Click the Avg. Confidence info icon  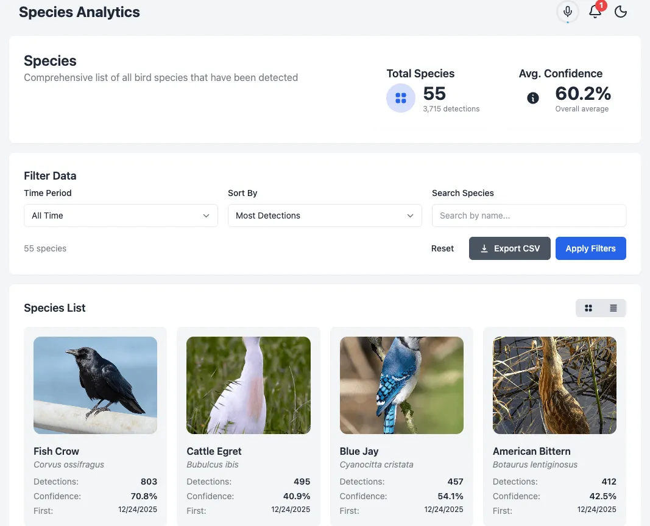(533, 98)
